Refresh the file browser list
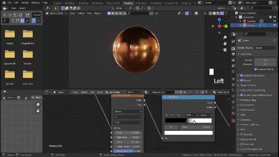Screen dimensions: 279x157 pos(20,15)
